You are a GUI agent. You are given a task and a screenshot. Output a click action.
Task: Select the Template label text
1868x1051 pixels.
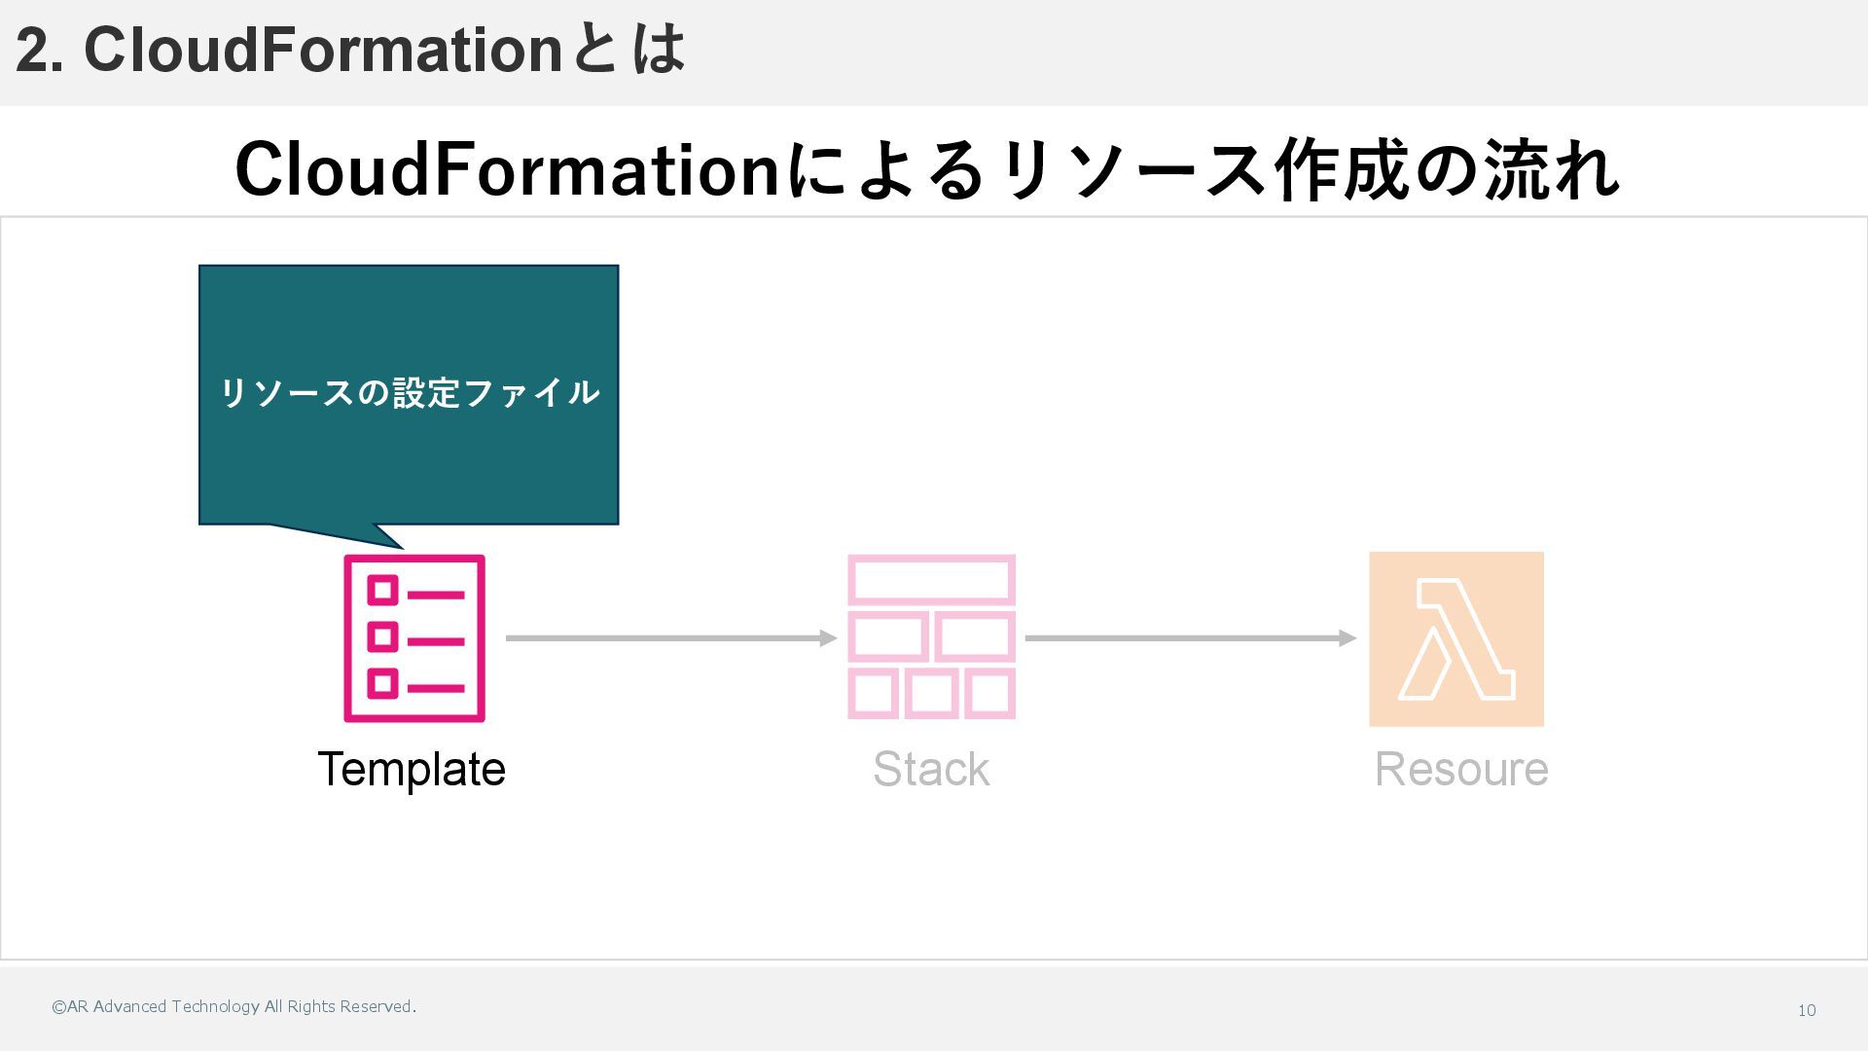[x=412, y=769]
